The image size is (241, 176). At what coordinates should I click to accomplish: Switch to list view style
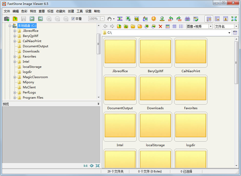(x=181, y=26)
